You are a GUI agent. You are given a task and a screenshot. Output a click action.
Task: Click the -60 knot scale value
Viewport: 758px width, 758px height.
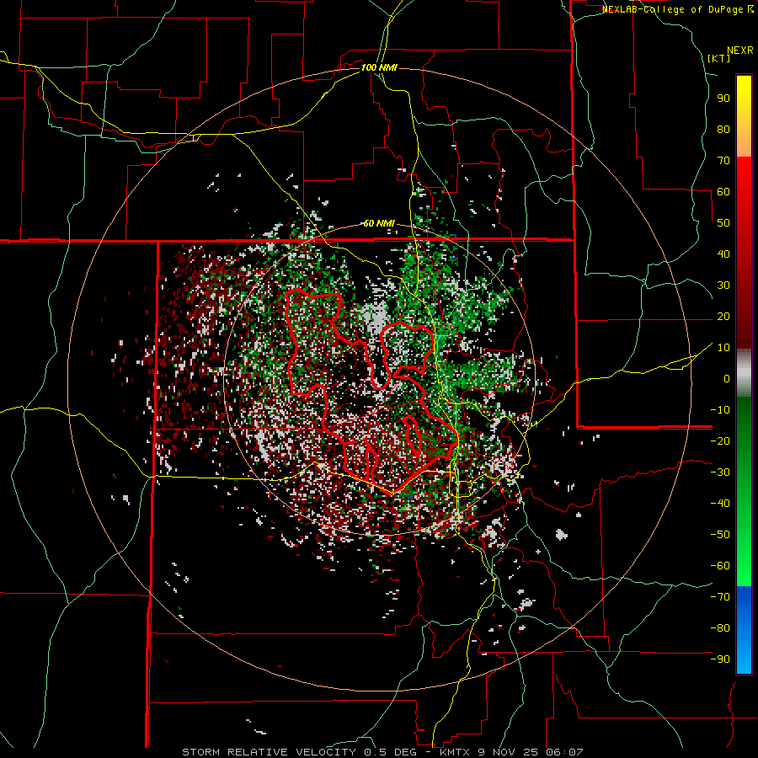720,566
